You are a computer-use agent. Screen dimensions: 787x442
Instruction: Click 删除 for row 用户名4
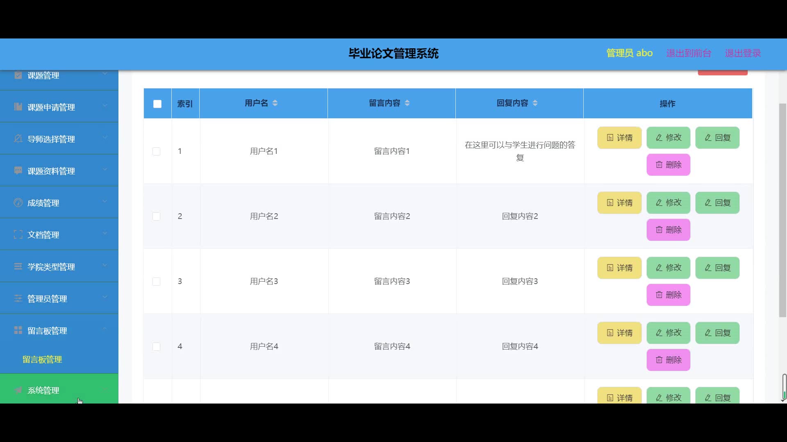(x=669, y=360)
